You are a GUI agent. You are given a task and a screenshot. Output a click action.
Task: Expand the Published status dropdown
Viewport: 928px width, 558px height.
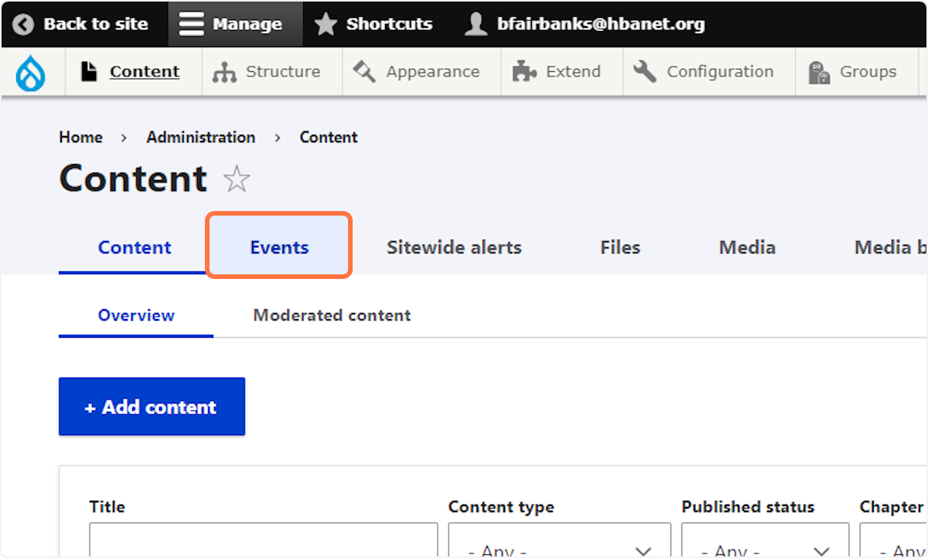pos(765,547)
